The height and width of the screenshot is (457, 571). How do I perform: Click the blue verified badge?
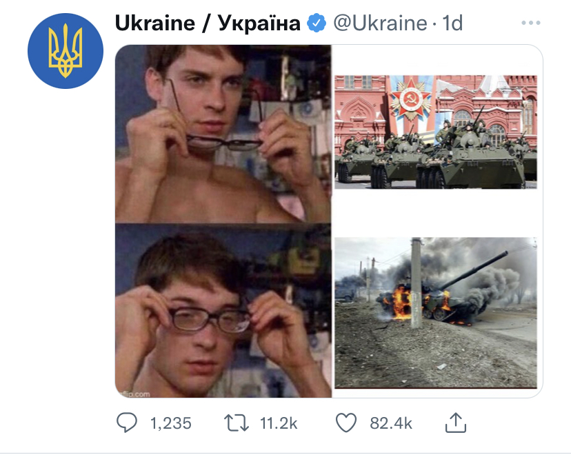(x=317, y=23)
